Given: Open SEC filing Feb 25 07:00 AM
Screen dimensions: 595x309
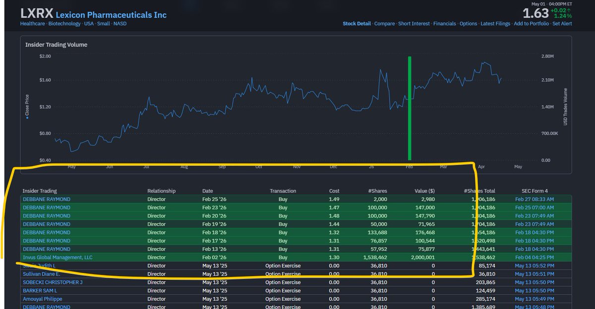Looking at the screenshot, I should point(535,207).
